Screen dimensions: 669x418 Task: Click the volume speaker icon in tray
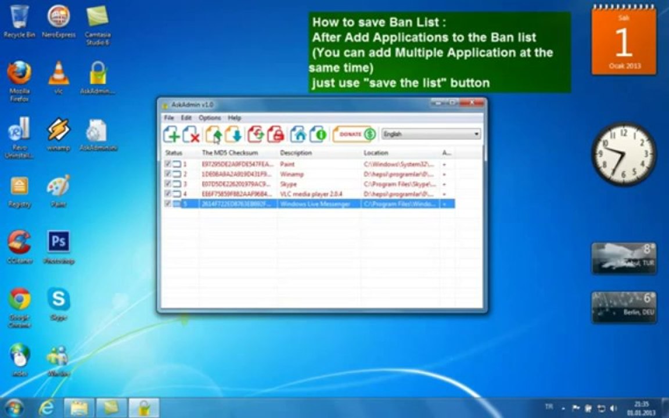613,408
